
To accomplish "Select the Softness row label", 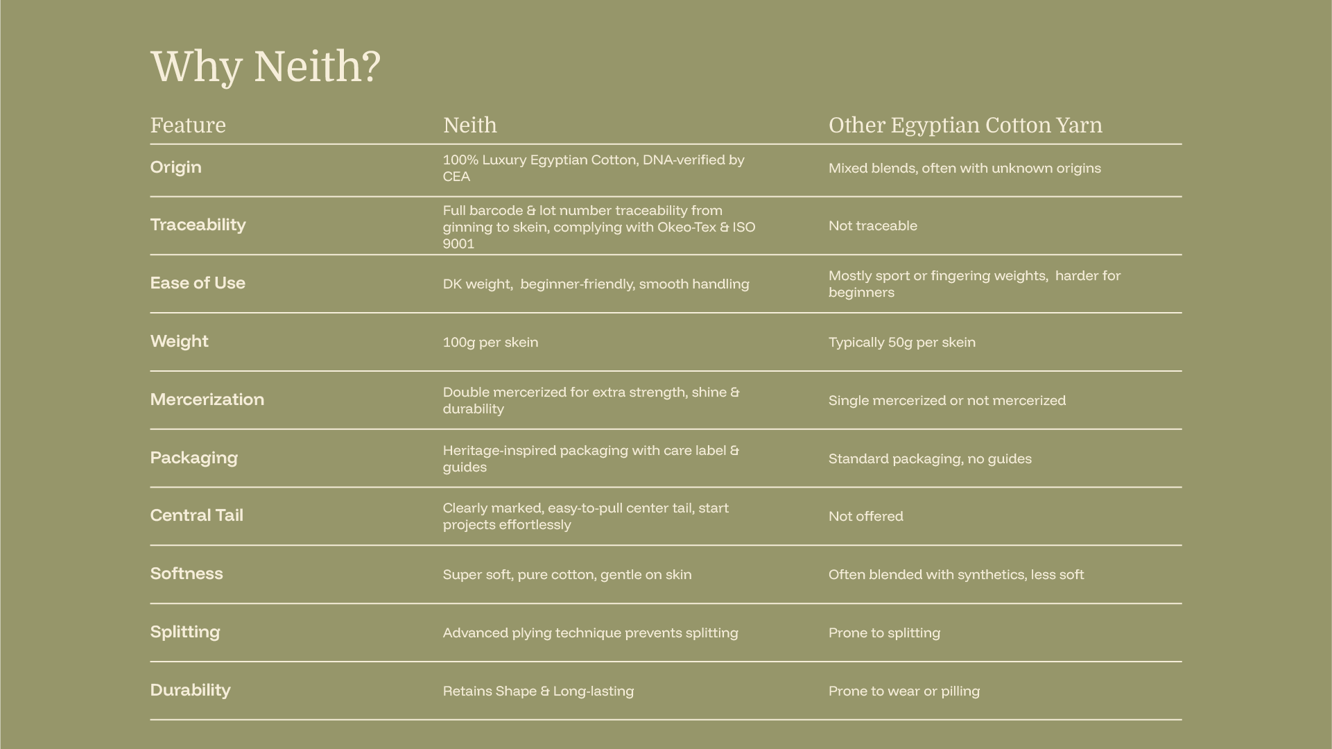I will point(186,574).
